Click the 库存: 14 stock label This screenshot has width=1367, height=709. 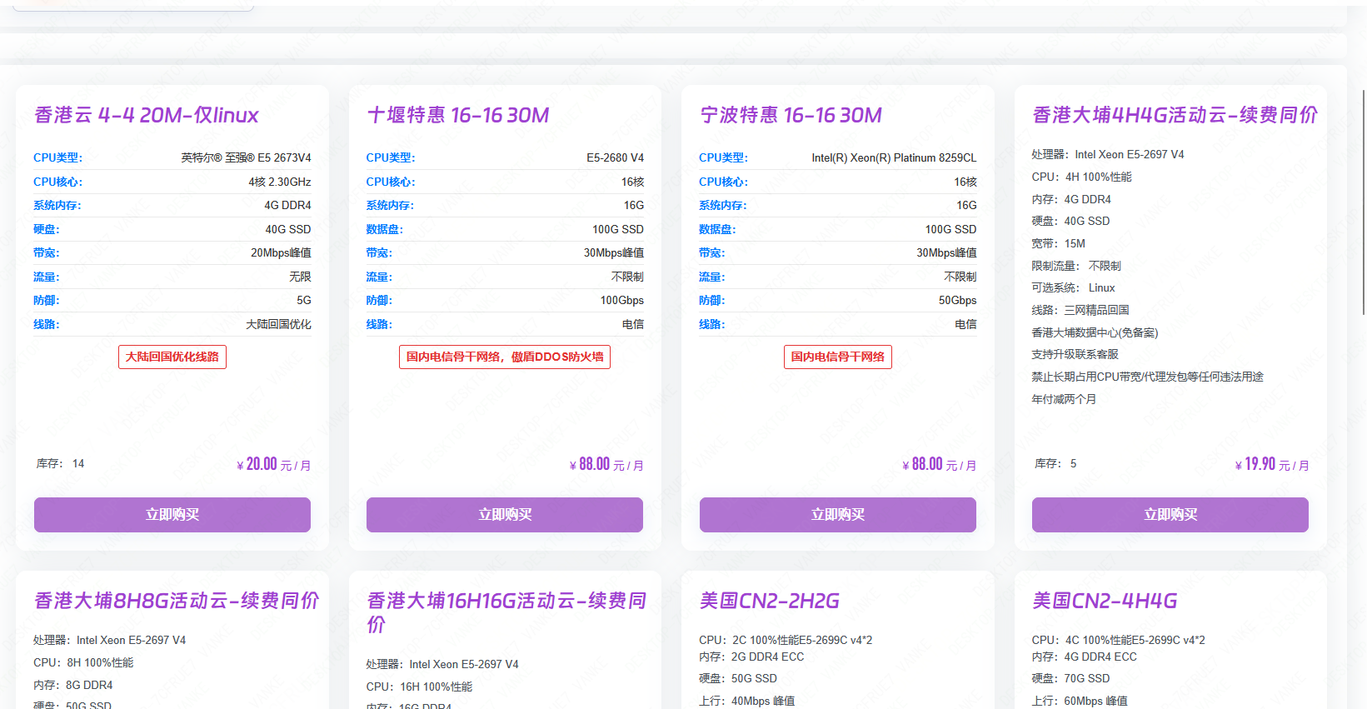click(x=60, y=463)
